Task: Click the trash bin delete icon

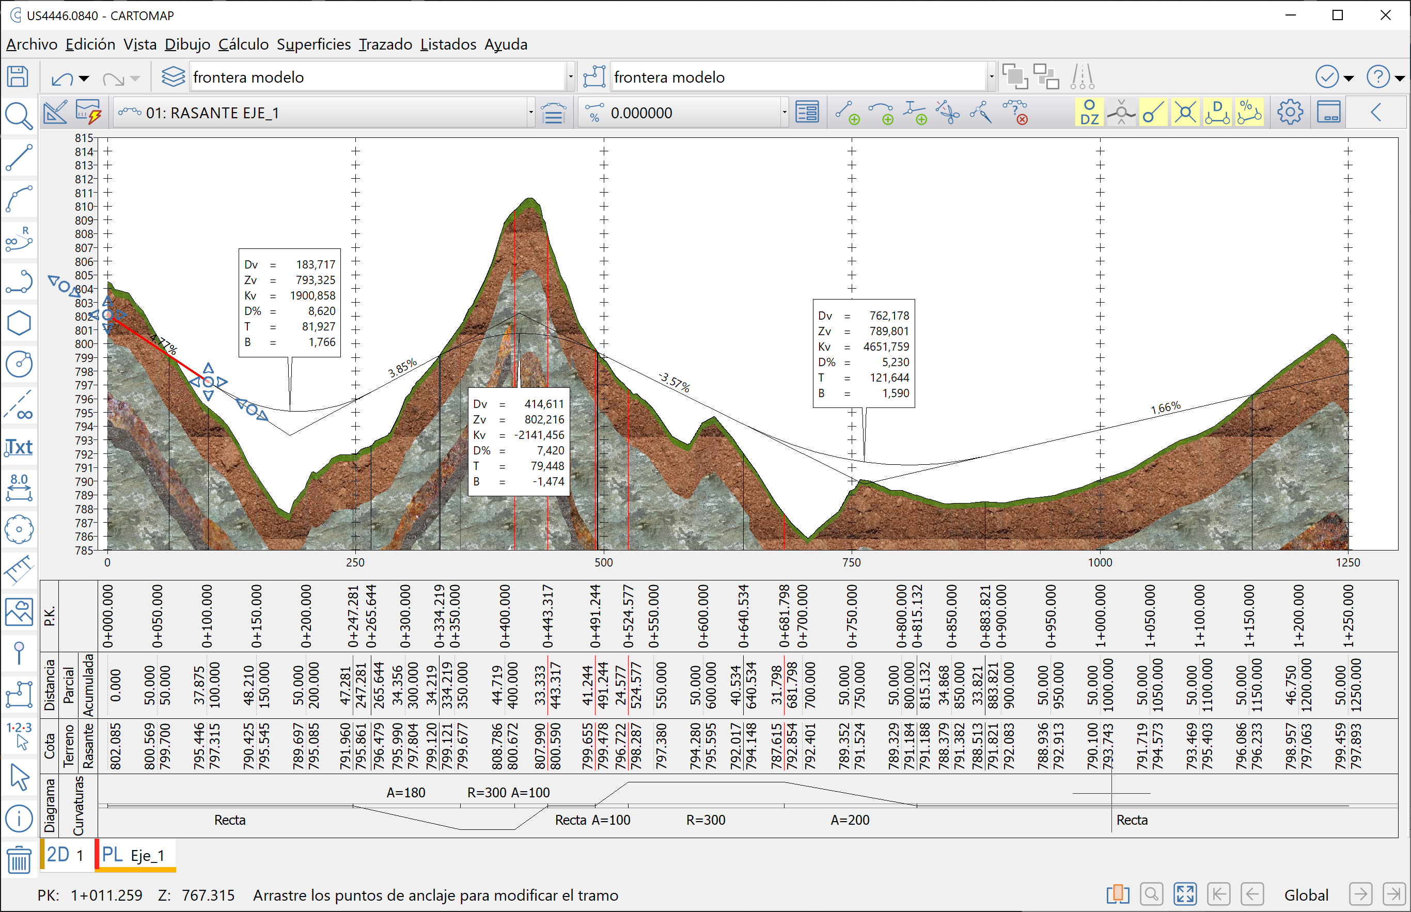Action: (19, 860)
